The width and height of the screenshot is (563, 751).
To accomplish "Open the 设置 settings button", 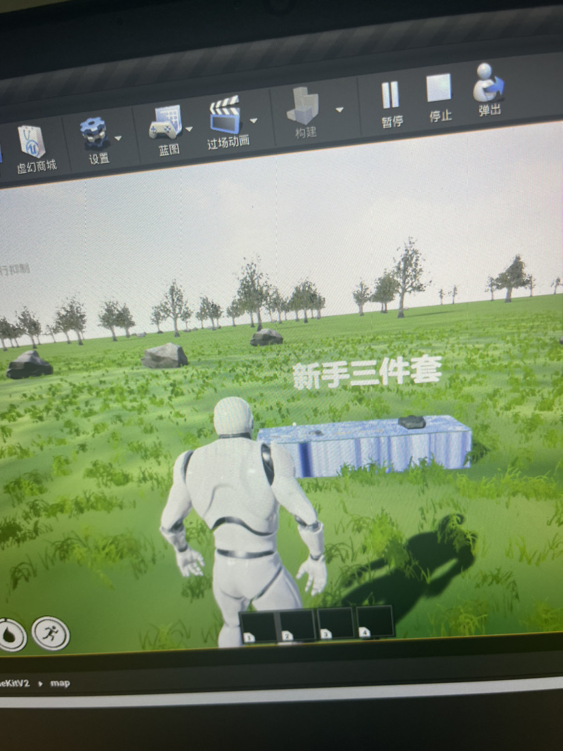I will click(x=96, y=140).
